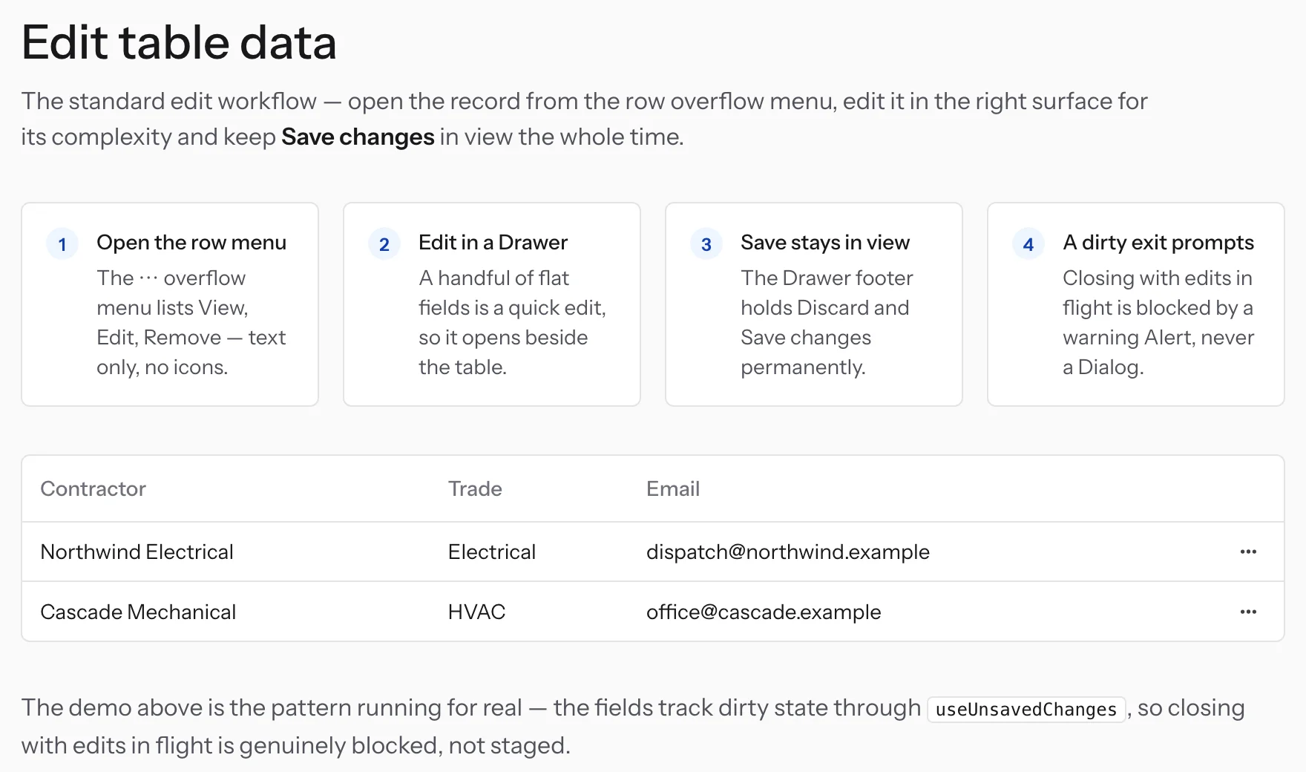Select the Cascade Mechanical cell
The image size is (1306, 772).
point(138,612)
